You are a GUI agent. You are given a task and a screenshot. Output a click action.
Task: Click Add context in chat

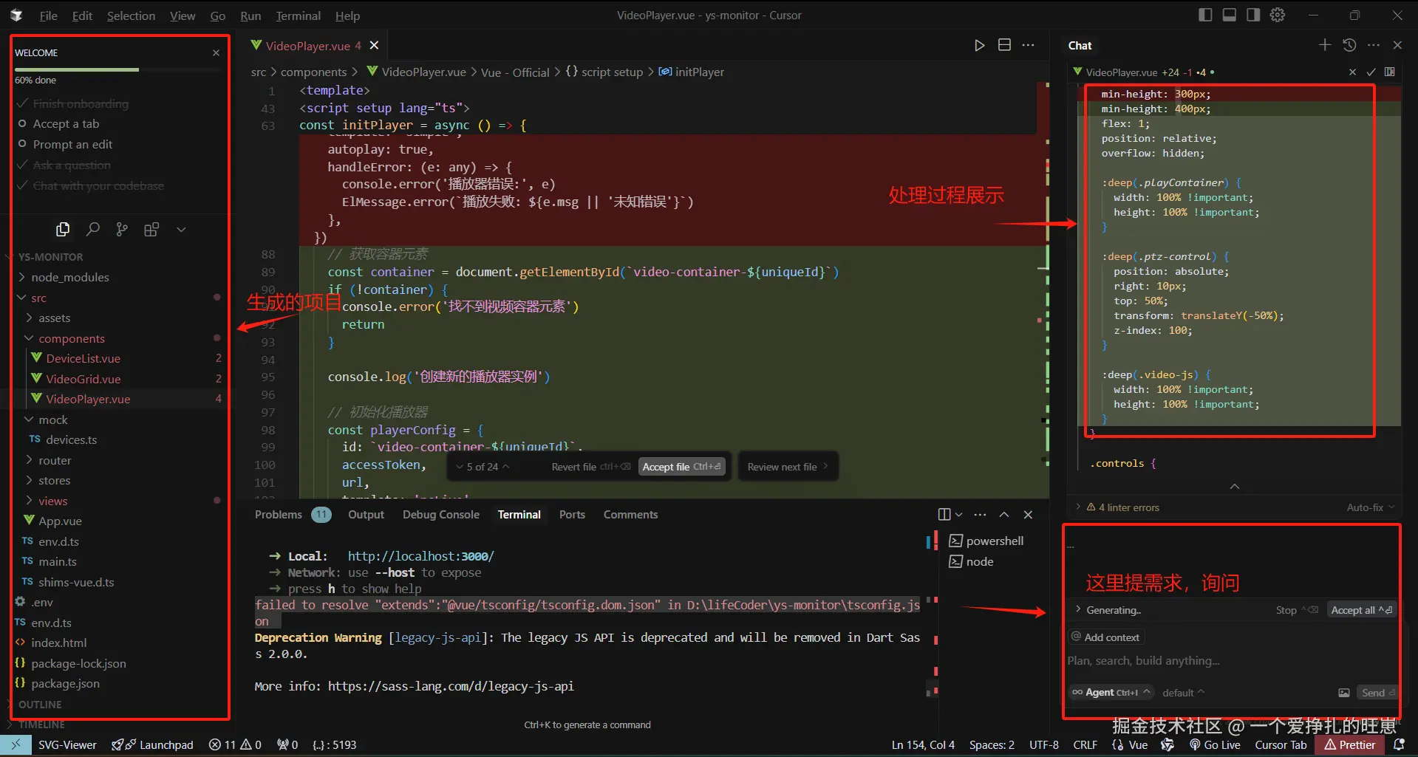pos(1105,637)
